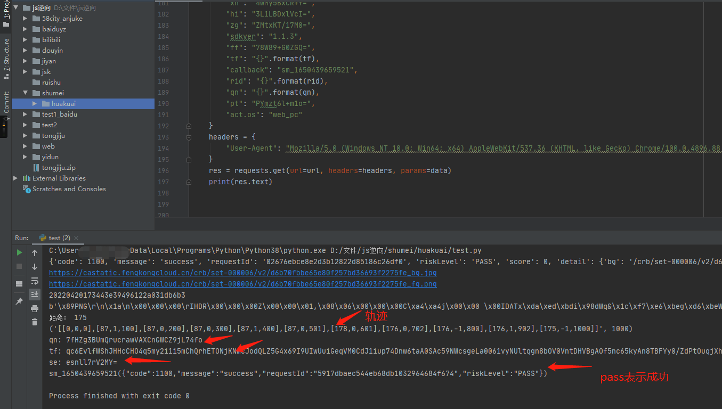
Task: Close the test (2) run tab
Action: point(76,238)
